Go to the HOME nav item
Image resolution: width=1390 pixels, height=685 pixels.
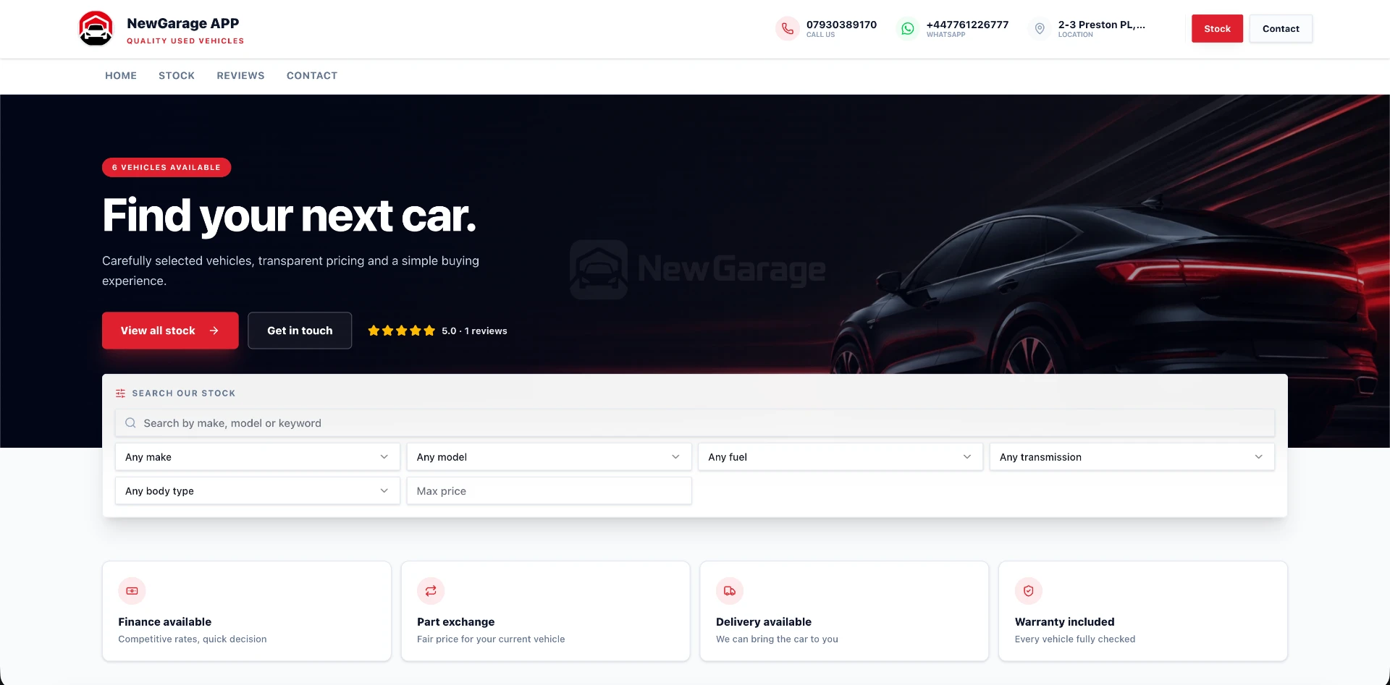tap(121, 76)
